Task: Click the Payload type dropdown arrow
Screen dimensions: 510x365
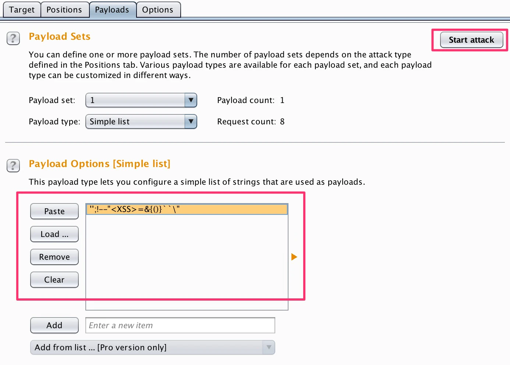Action: [190, 121]
